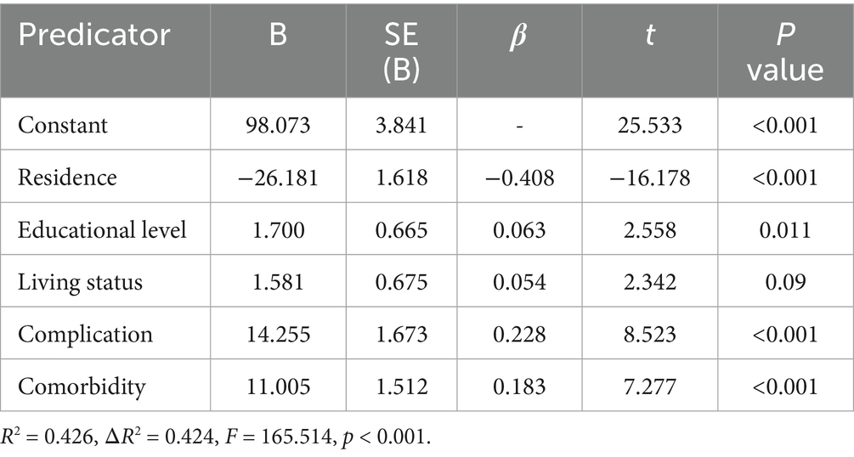Click the −0.408 β value cell
This screenshot has width=854, height=457.
[x=519, y=178]
